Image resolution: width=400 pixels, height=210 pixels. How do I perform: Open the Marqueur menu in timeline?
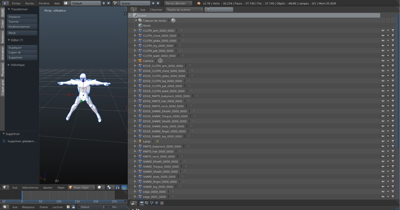28,207
